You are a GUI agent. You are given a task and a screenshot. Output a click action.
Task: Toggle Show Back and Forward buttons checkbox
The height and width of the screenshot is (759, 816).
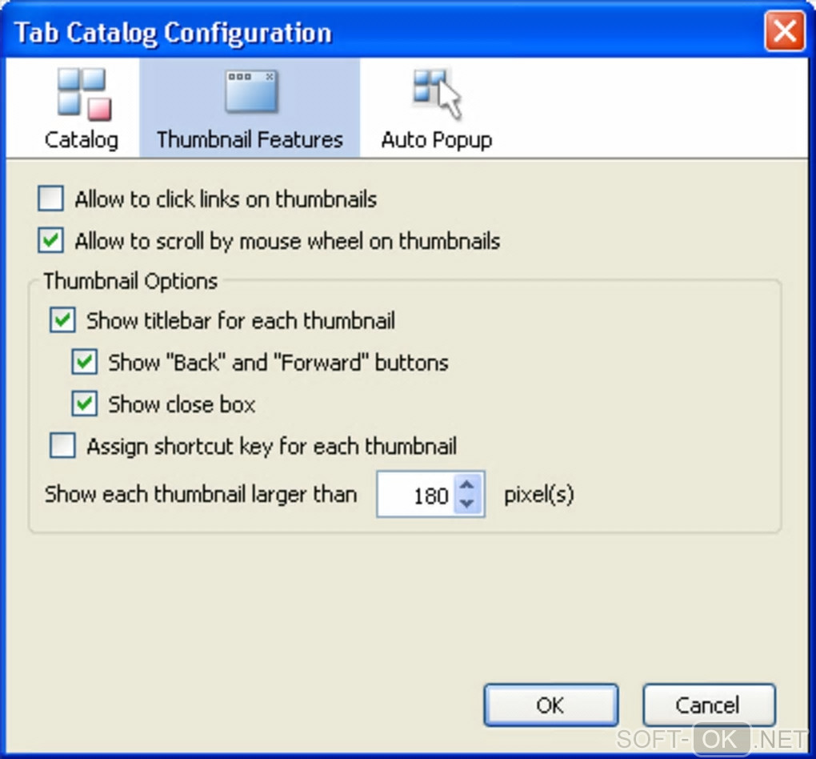(x=84, y=363)
